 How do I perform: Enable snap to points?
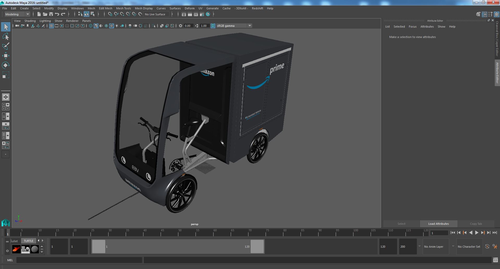click(x=122, y=14)
